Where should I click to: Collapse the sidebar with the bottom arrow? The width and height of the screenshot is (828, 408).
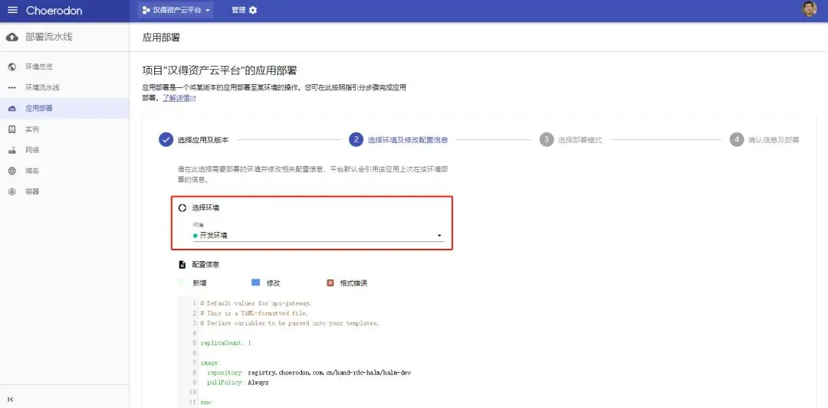(x=11, y=399)
